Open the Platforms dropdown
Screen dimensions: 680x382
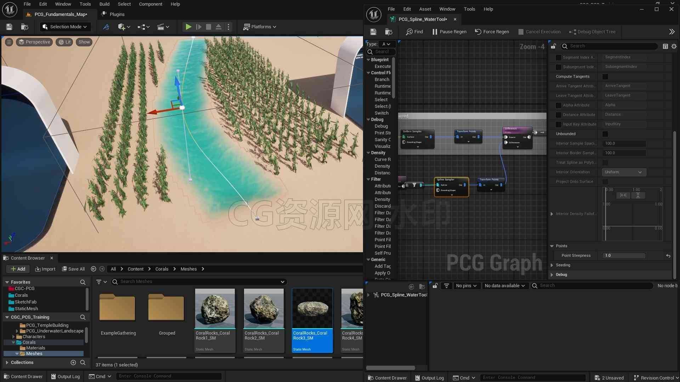(x=260, y=27)
